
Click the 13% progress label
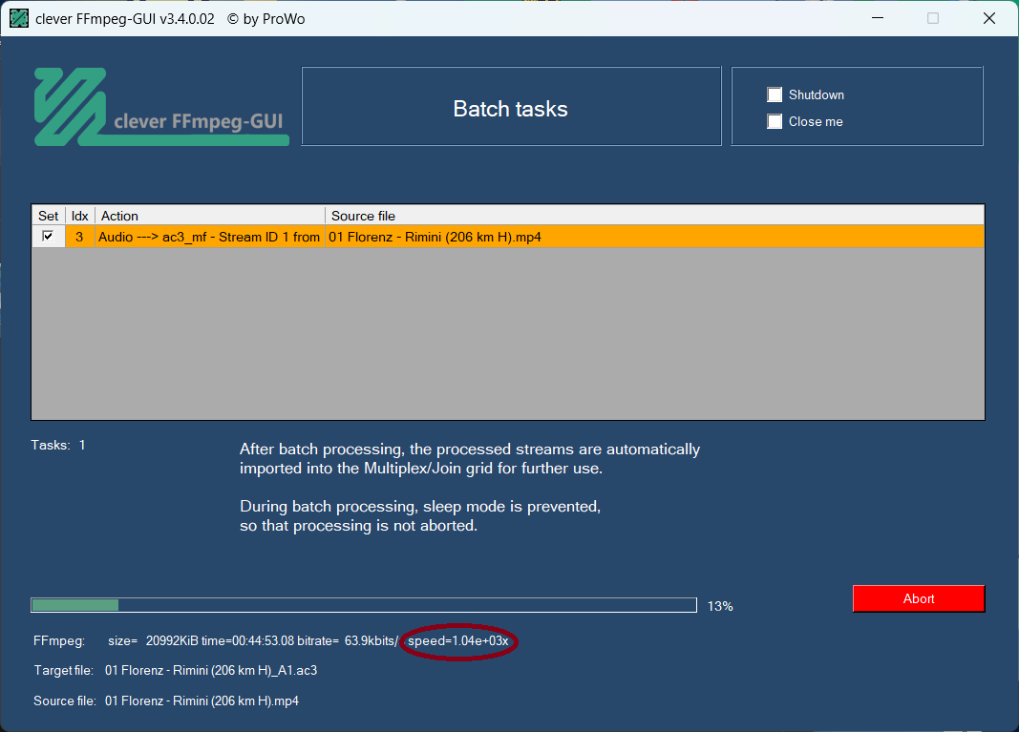[x=720, y=606]
